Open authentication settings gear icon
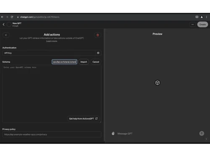210x157 pixels. coord(98,53)
